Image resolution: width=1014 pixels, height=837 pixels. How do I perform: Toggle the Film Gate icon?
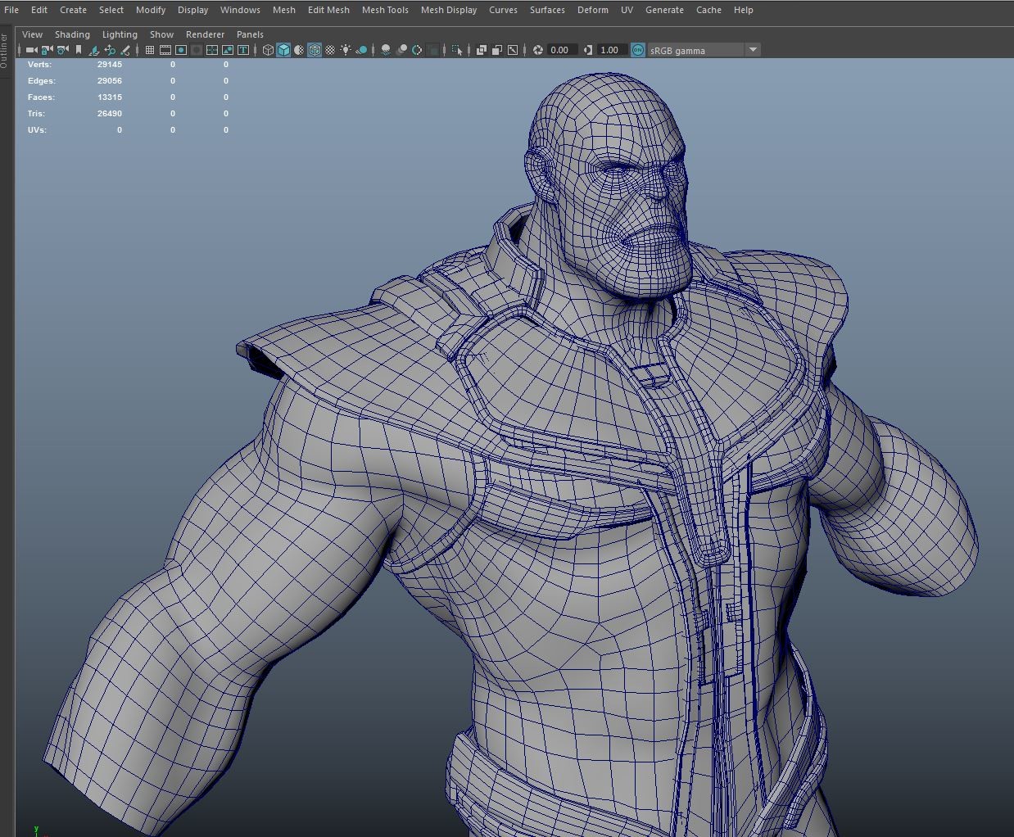[165, 50]
